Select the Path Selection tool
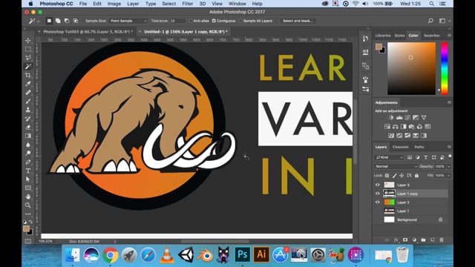Image resolution: width=475 pixels, height=267 pixels. coord(28,179)
